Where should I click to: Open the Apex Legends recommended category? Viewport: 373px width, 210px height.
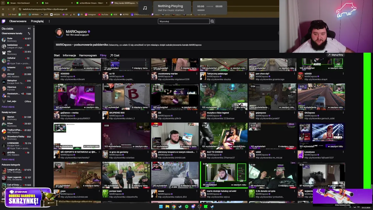[x=17, y=178]
